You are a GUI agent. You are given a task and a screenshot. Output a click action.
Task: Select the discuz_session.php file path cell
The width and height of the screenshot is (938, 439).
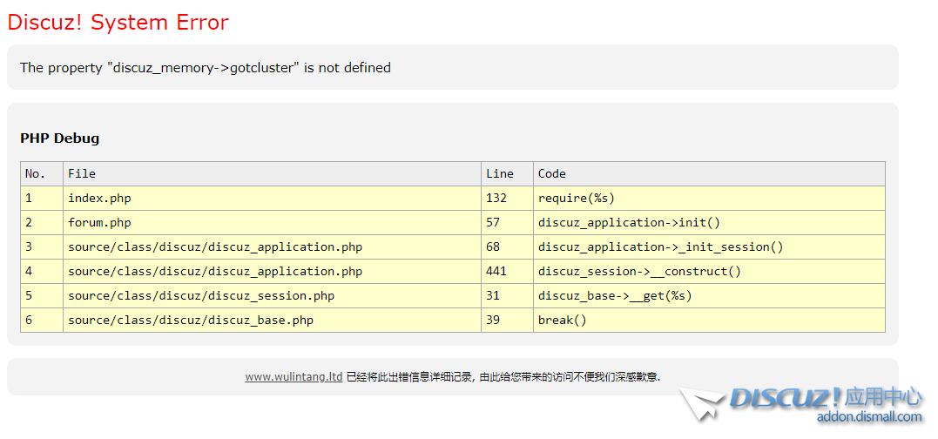point(201,295)
